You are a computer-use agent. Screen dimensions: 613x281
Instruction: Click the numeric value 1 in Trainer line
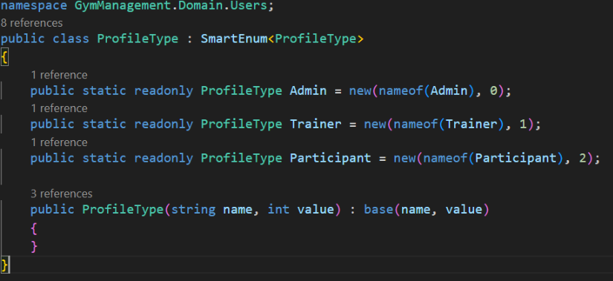coord(523,125)
